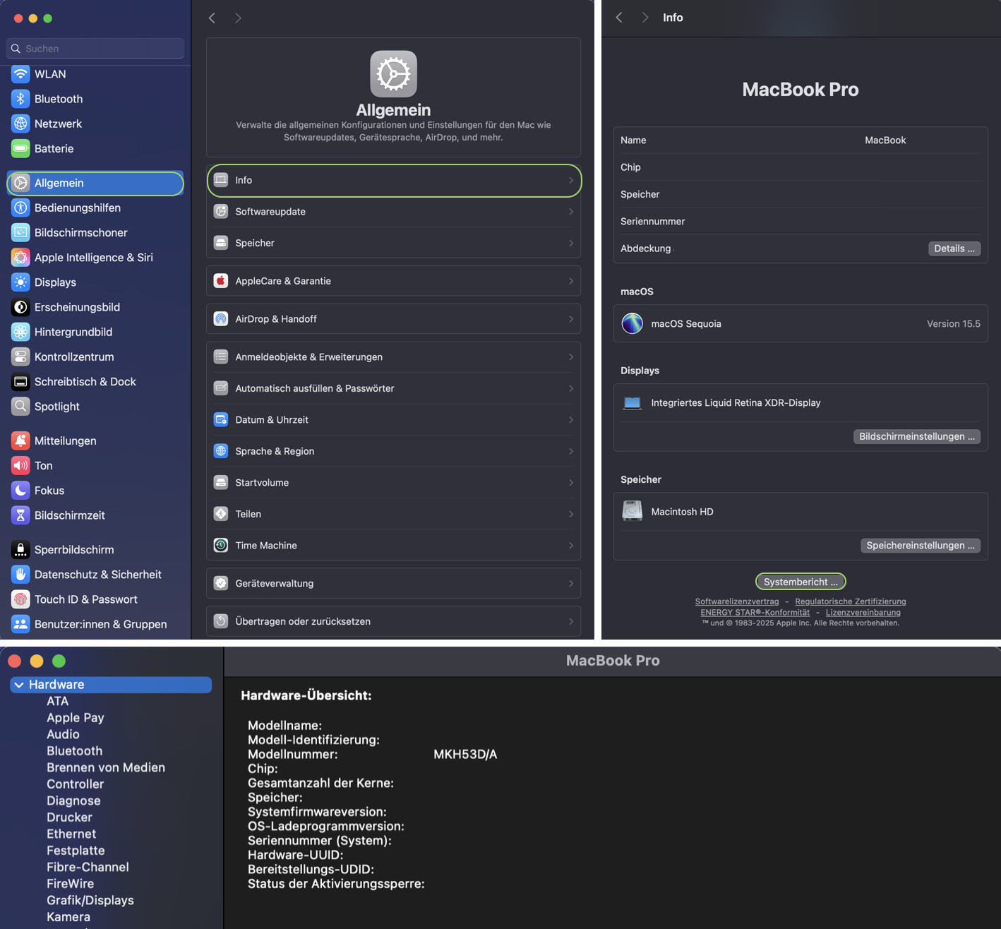Click the AirDrop & Handoff icon
Image resolution: width=1001 pixels, height=929 pixels.
[221, 319]
